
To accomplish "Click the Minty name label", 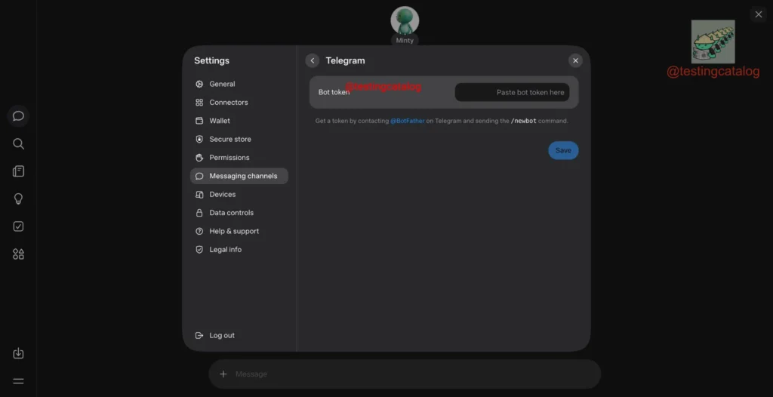I will click(405, 41).
